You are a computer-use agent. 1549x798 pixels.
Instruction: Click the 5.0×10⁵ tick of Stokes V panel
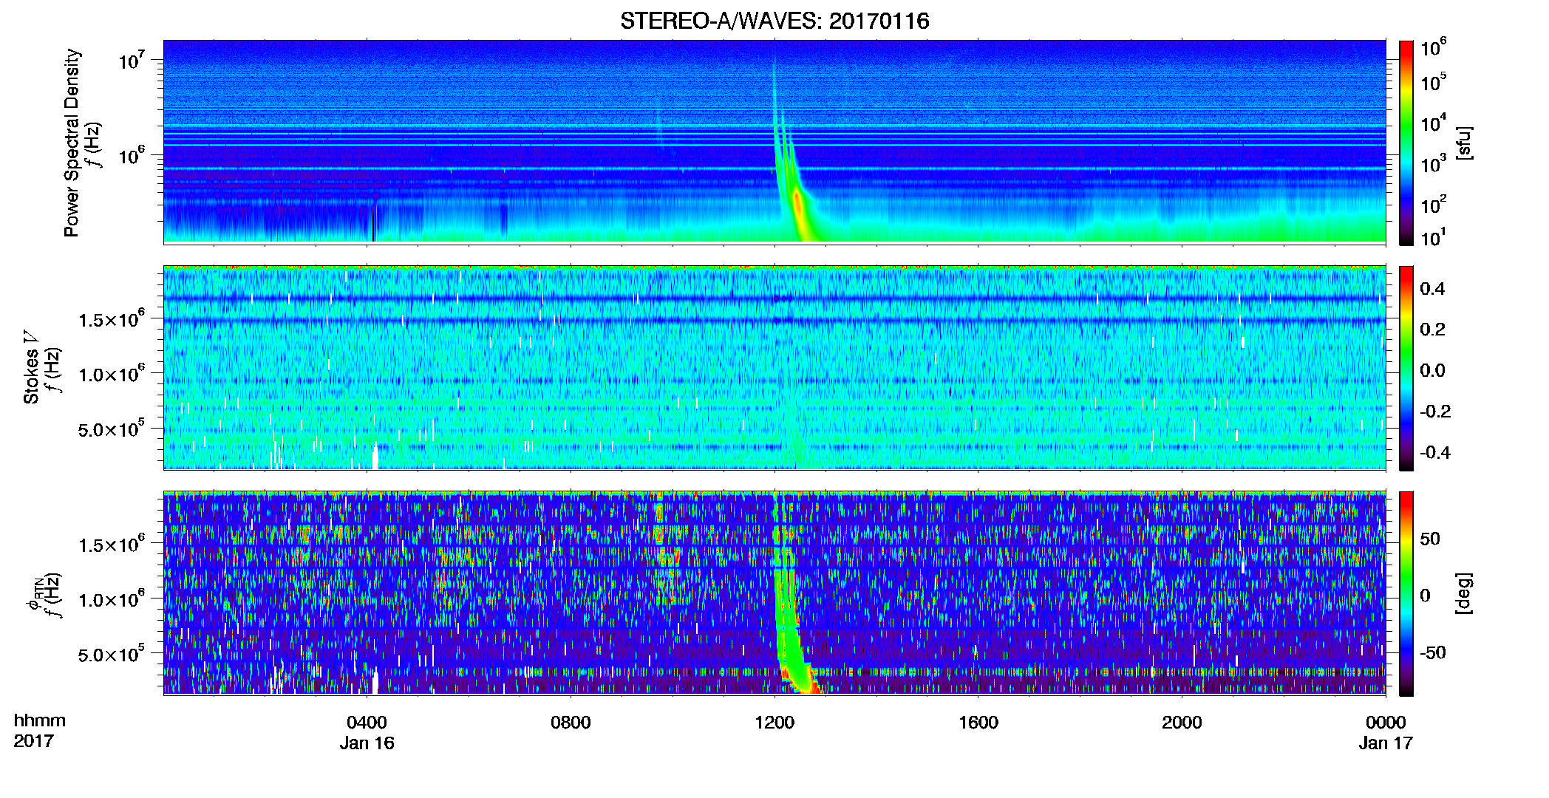[112, 429]
